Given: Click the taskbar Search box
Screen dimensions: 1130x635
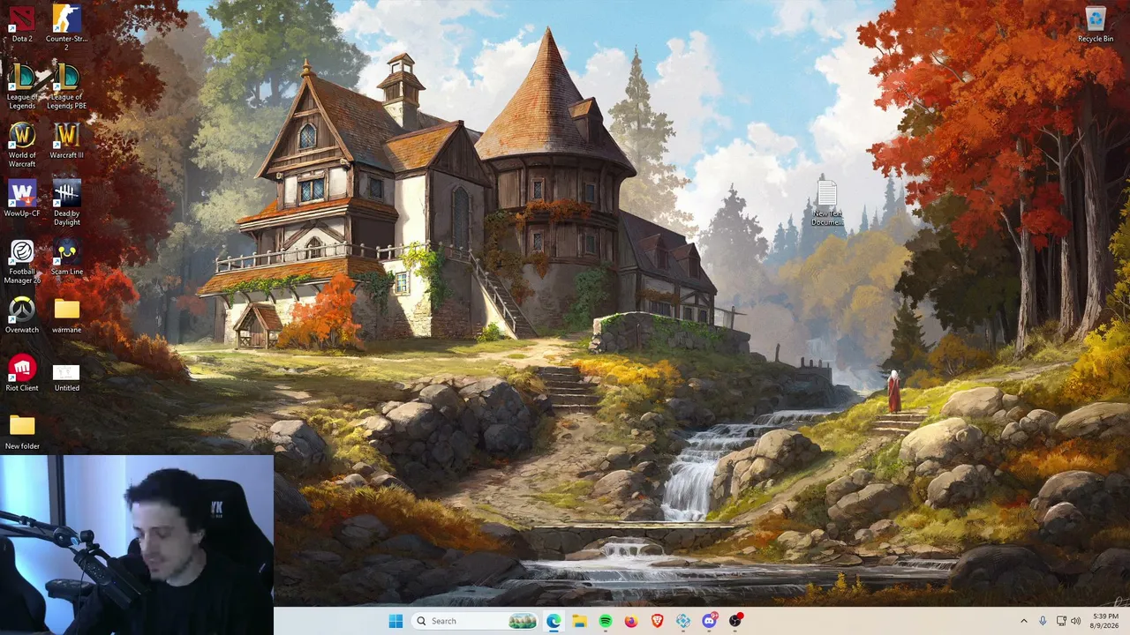Looking at the screenshot, I should pos(475,621).
